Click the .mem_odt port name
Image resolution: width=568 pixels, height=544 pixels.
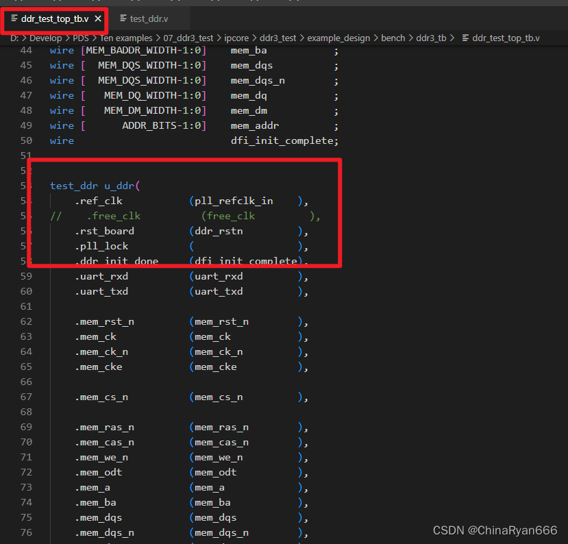(98, 472)
